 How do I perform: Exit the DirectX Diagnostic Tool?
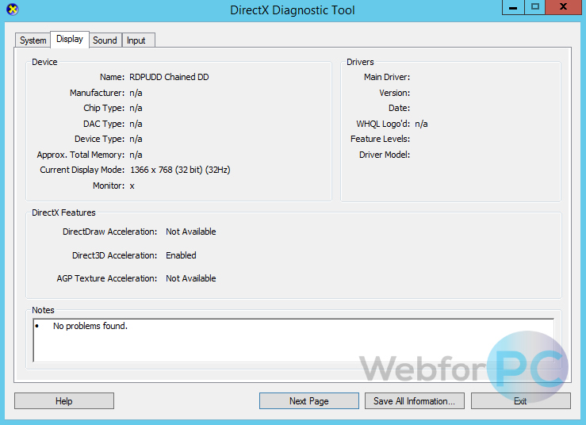pyautogui.click(x=520, y=400)
